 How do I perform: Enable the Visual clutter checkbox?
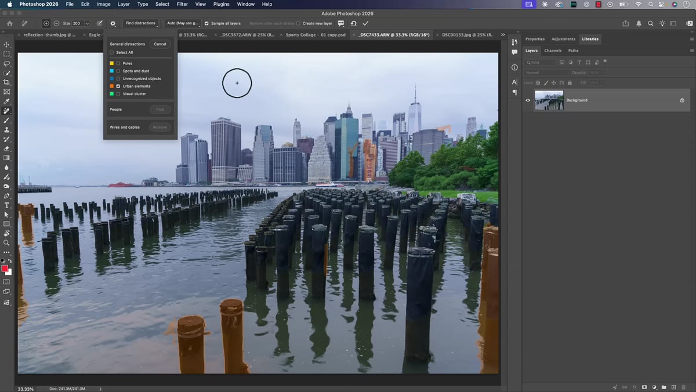(x=118, y=93)
